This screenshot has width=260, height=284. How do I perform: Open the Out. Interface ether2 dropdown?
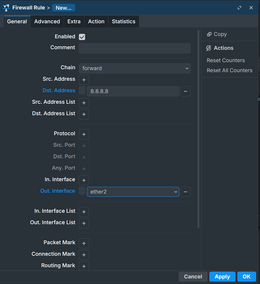(133, 192)
